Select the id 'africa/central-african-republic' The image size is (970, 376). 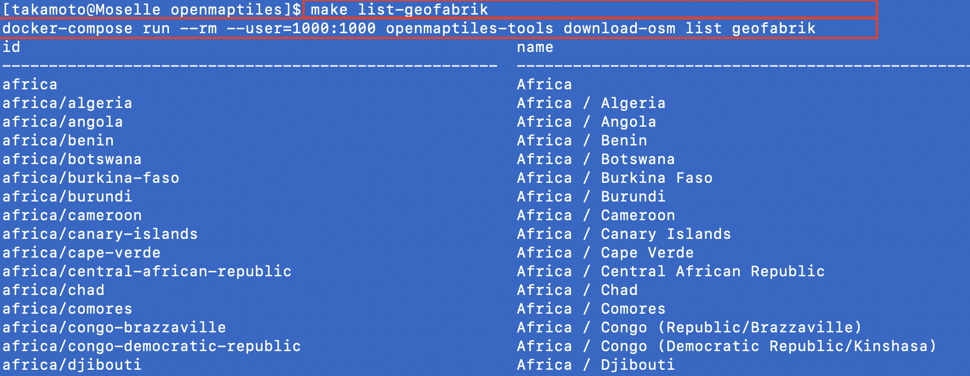(147, 272)
